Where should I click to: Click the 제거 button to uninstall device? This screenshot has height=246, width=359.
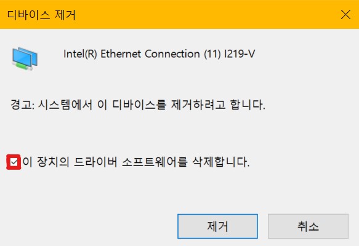click(x=217, y=226)
